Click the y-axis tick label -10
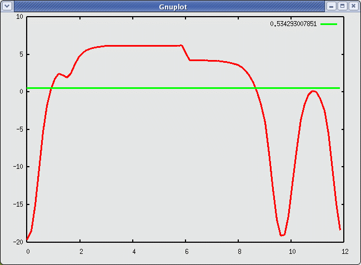 tap(18, 167)
